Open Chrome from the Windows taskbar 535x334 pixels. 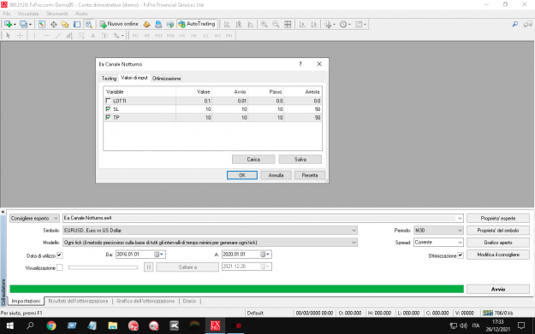pos(51,325)
